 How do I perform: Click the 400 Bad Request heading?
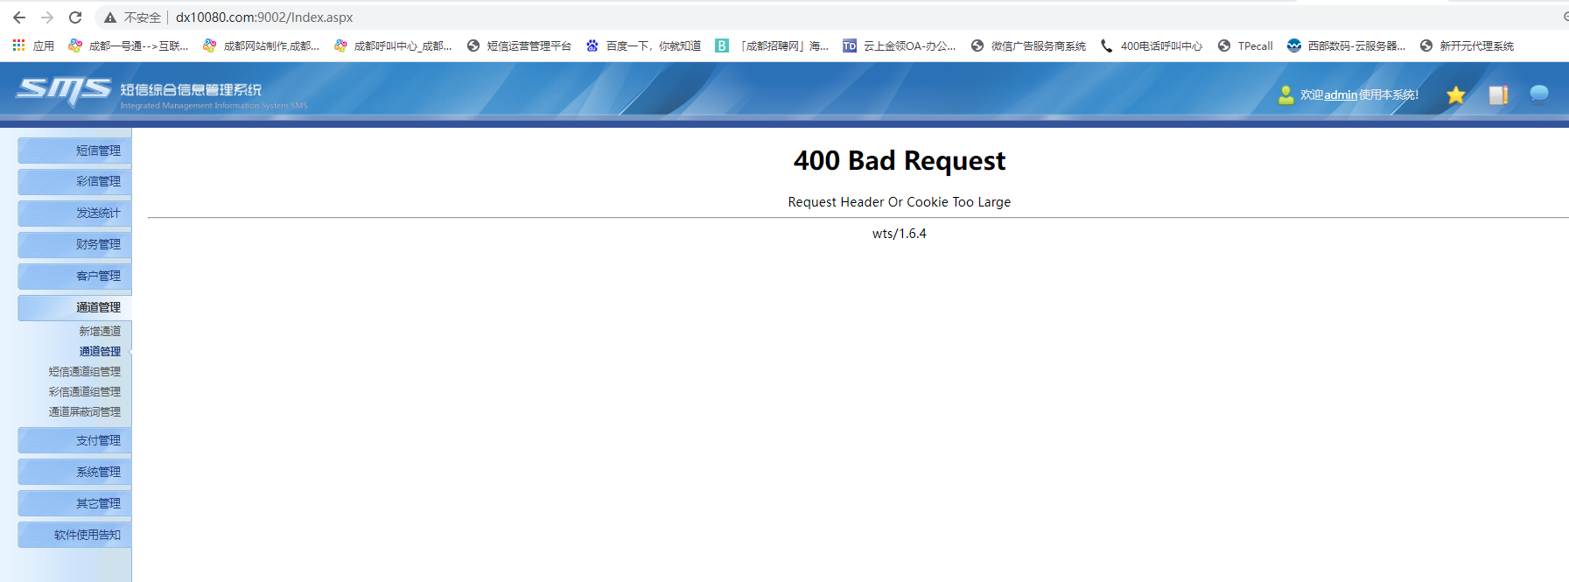[900, 160]
